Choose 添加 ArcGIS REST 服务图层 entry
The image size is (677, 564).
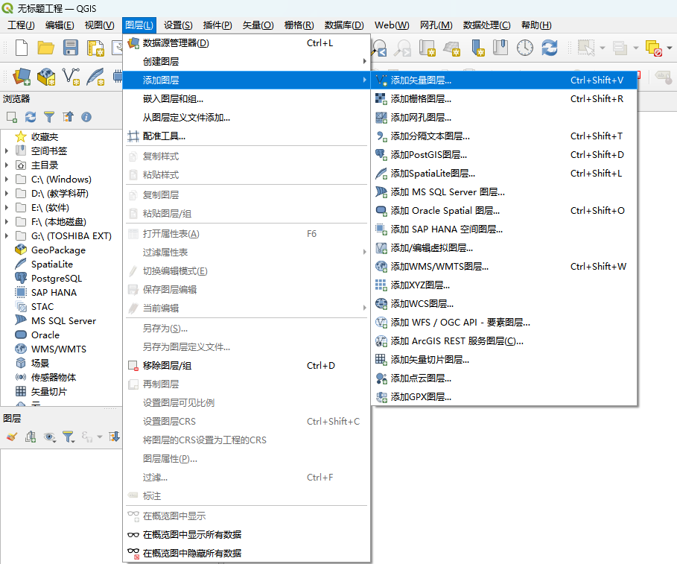503,340
